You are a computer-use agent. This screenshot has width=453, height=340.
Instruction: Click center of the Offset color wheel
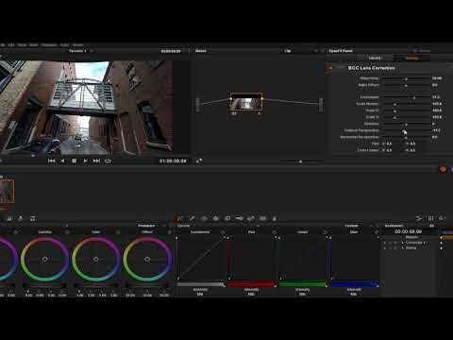147,259
